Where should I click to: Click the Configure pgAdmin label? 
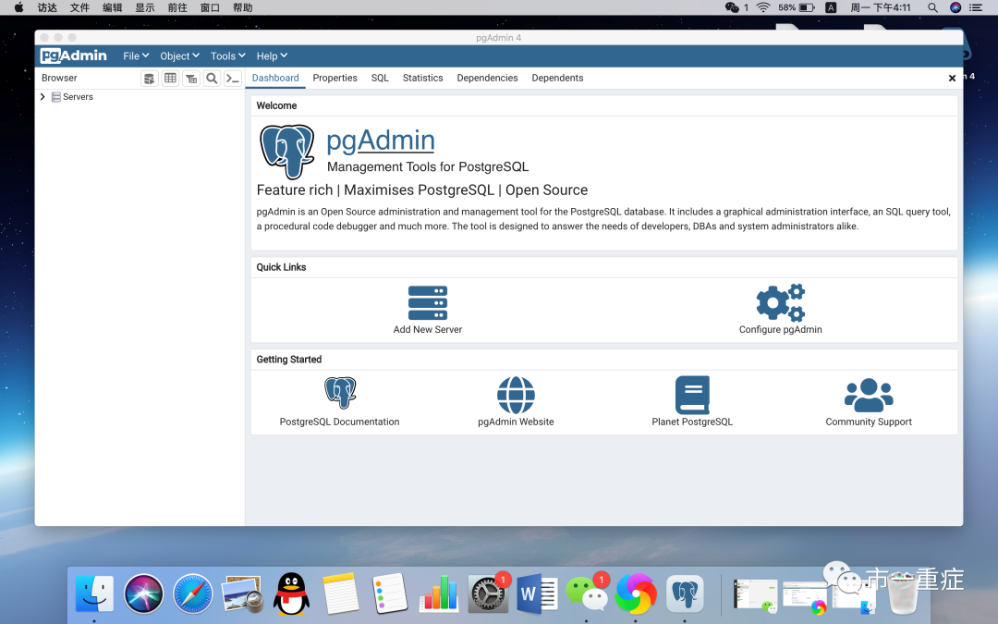[780, 329]
